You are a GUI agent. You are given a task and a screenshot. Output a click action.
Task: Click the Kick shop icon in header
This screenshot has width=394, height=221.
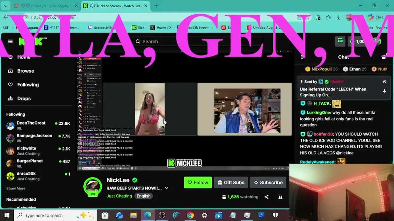(x=340, y=41)
